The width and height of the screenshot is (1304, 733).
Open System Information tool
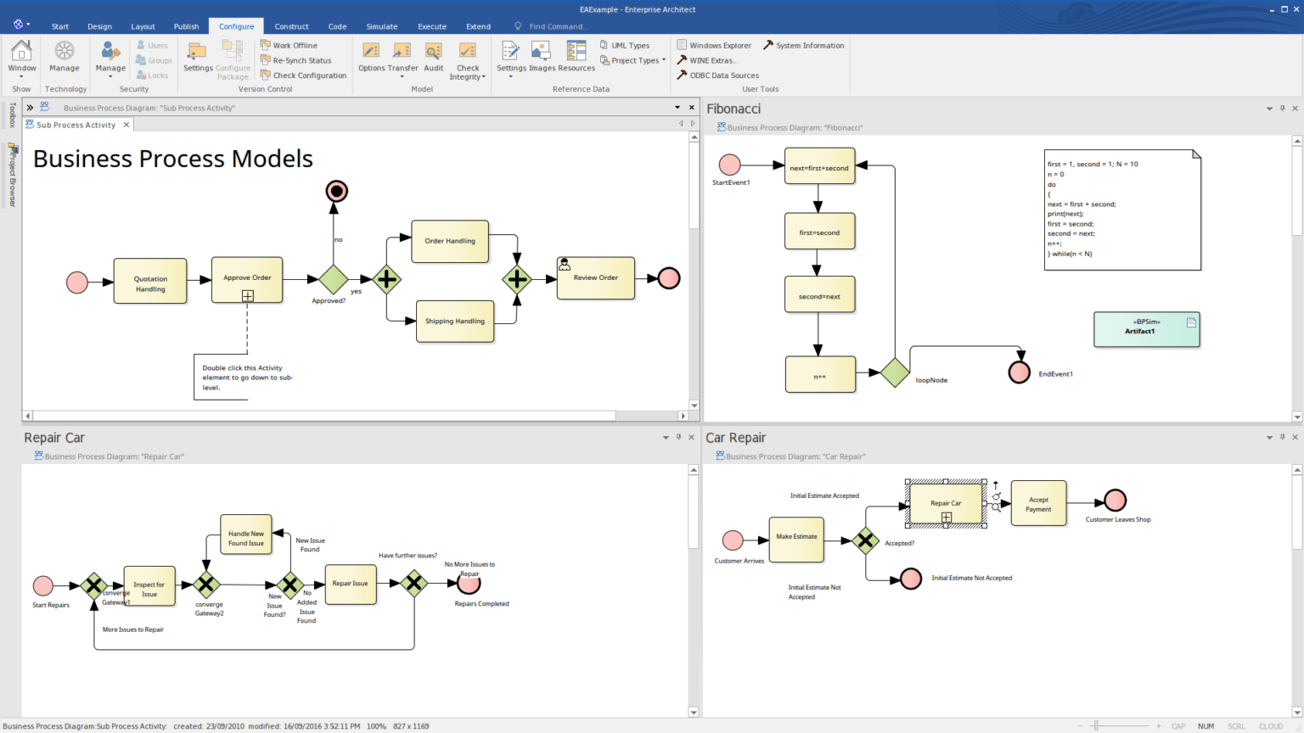click(x=803, y=46)
